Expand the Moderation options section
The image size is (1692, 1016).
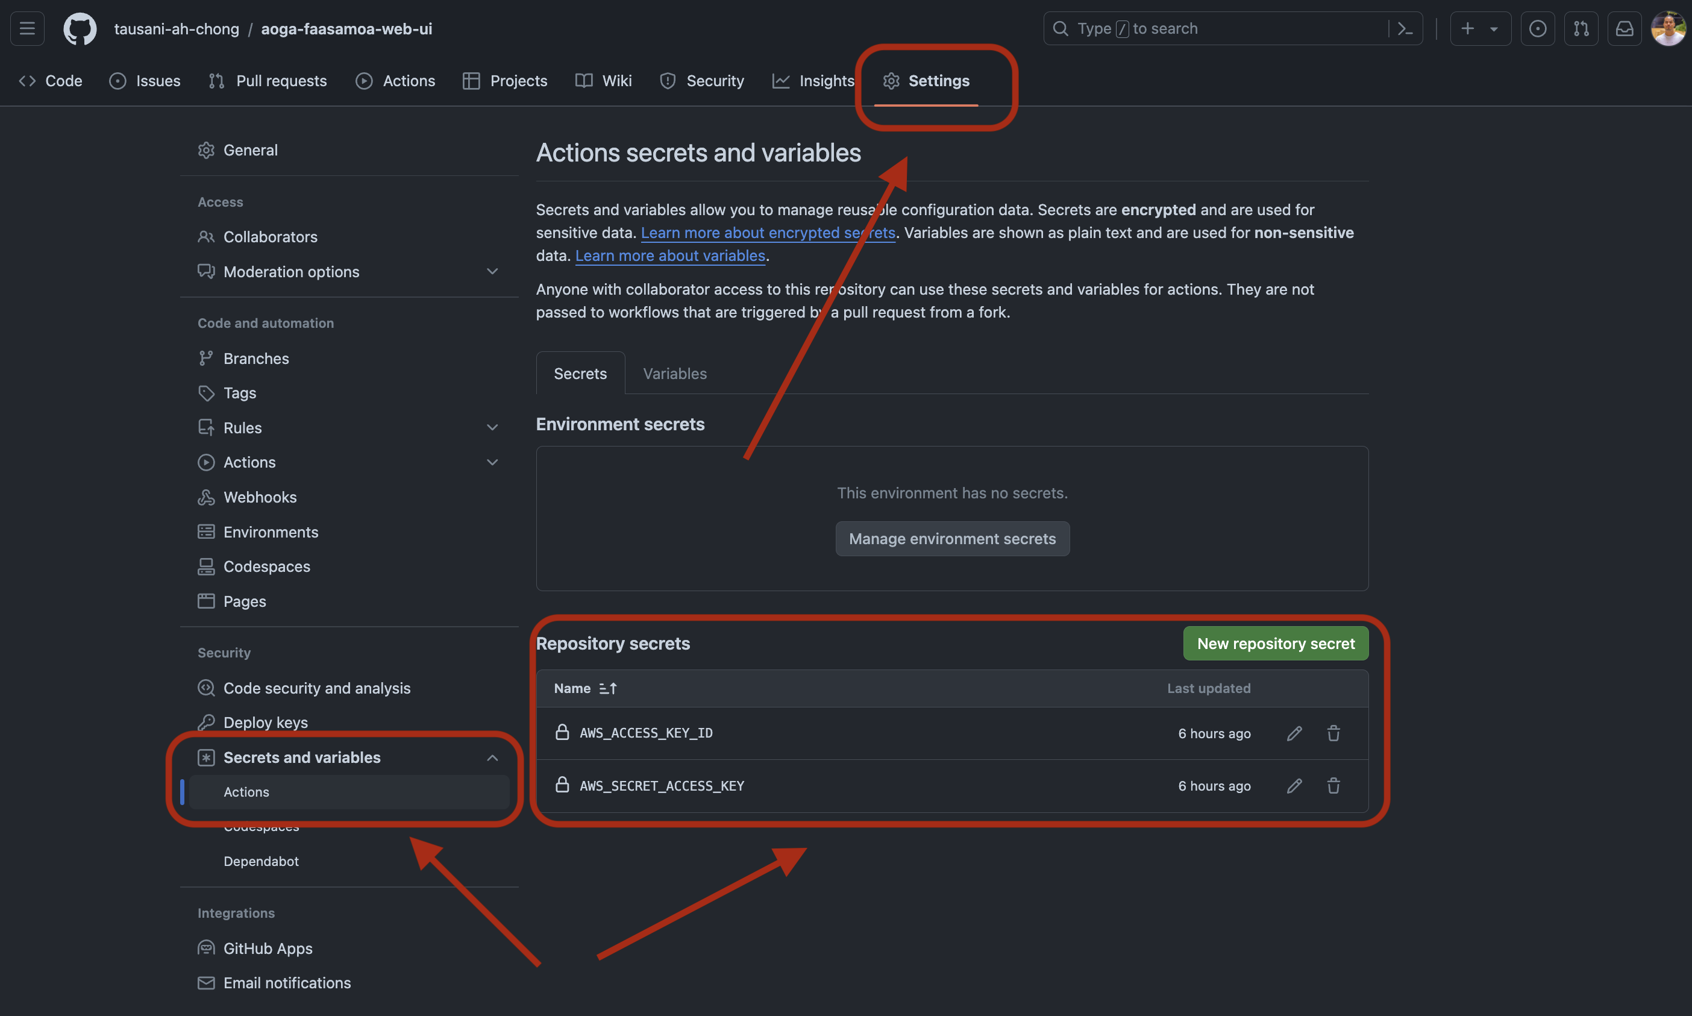click(492, 272)
